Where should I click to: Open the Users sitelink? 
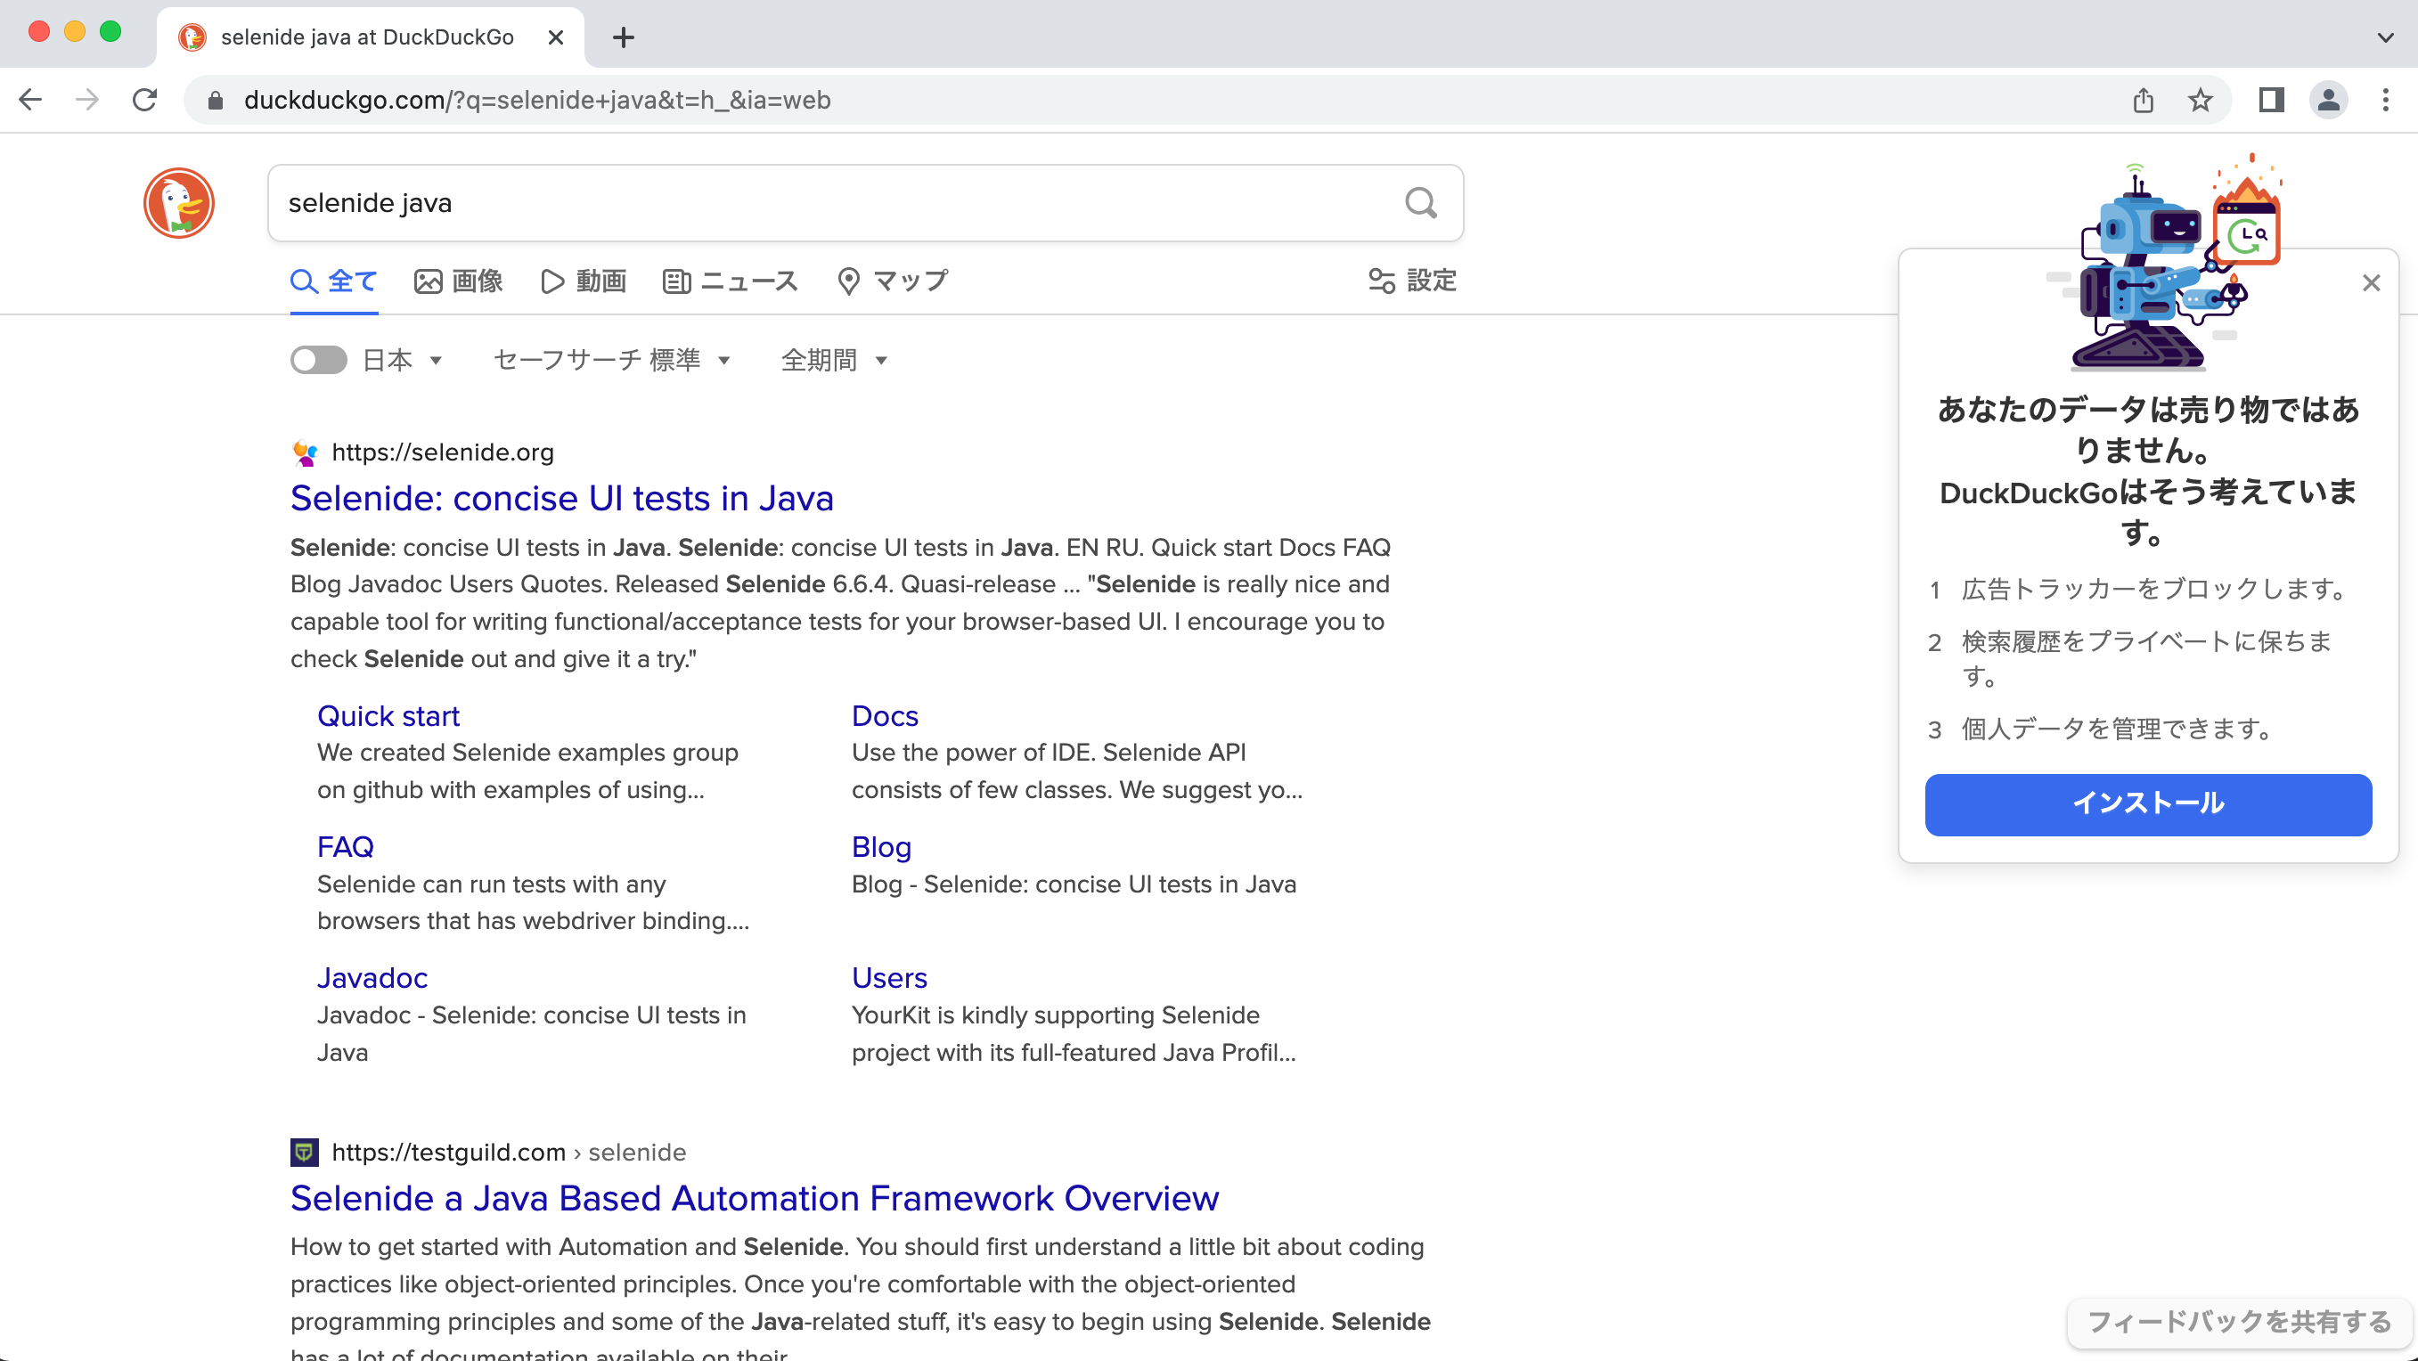pos(889,978)
